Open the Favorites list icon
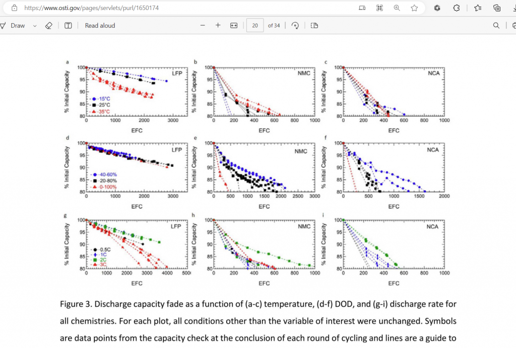Screen dimensions: 516x348 click(478, 8)
